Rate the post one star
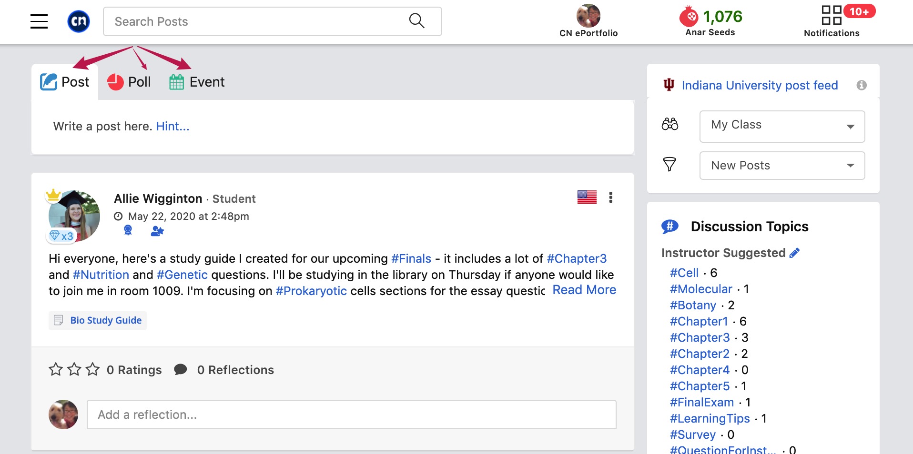This screenshot has width=913, height=454. pyautogui.click(x=56, y=369)
